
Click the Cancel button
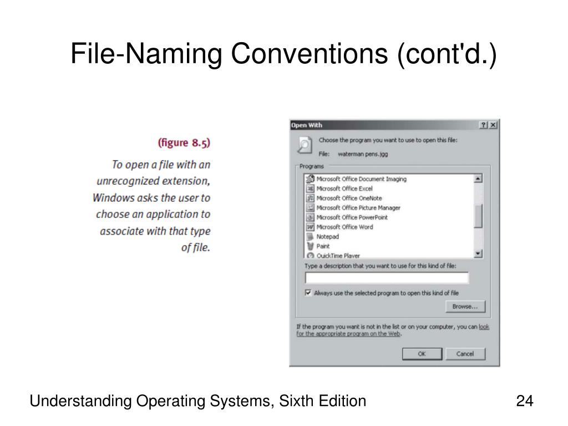pyautogui.click(x=465, y=354)
